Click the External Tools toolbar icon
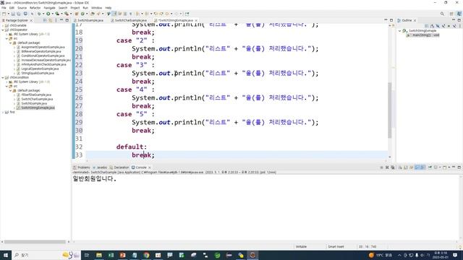The image size is (463, 260). [x=67, y=14]
